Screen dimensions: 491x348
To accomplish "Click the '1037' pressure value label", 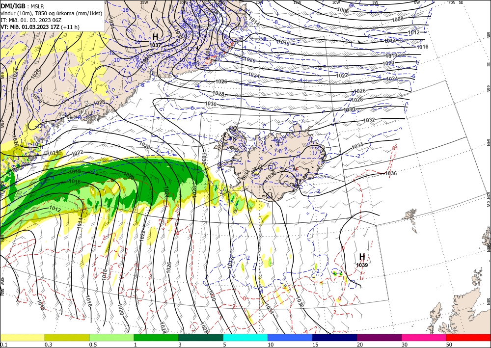I will 155,45.
